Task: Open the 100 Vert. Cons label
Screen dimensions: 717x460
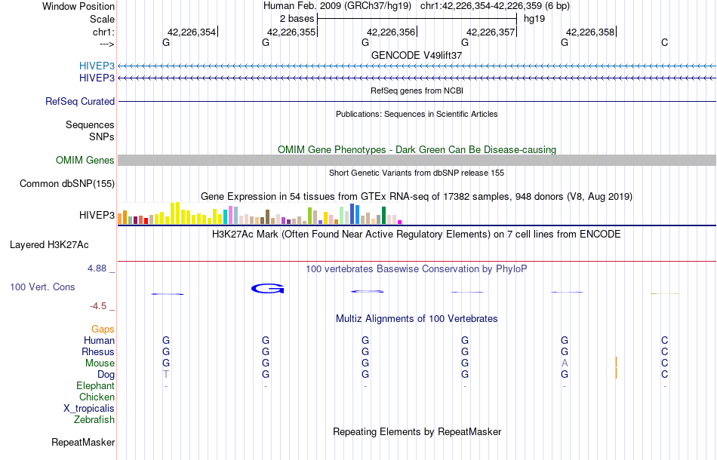Action: click(x=42, y=287)
